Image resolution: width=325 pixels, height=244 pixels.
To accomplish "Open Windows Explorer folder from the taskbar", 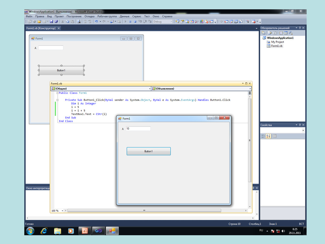I will pos(57,231).
